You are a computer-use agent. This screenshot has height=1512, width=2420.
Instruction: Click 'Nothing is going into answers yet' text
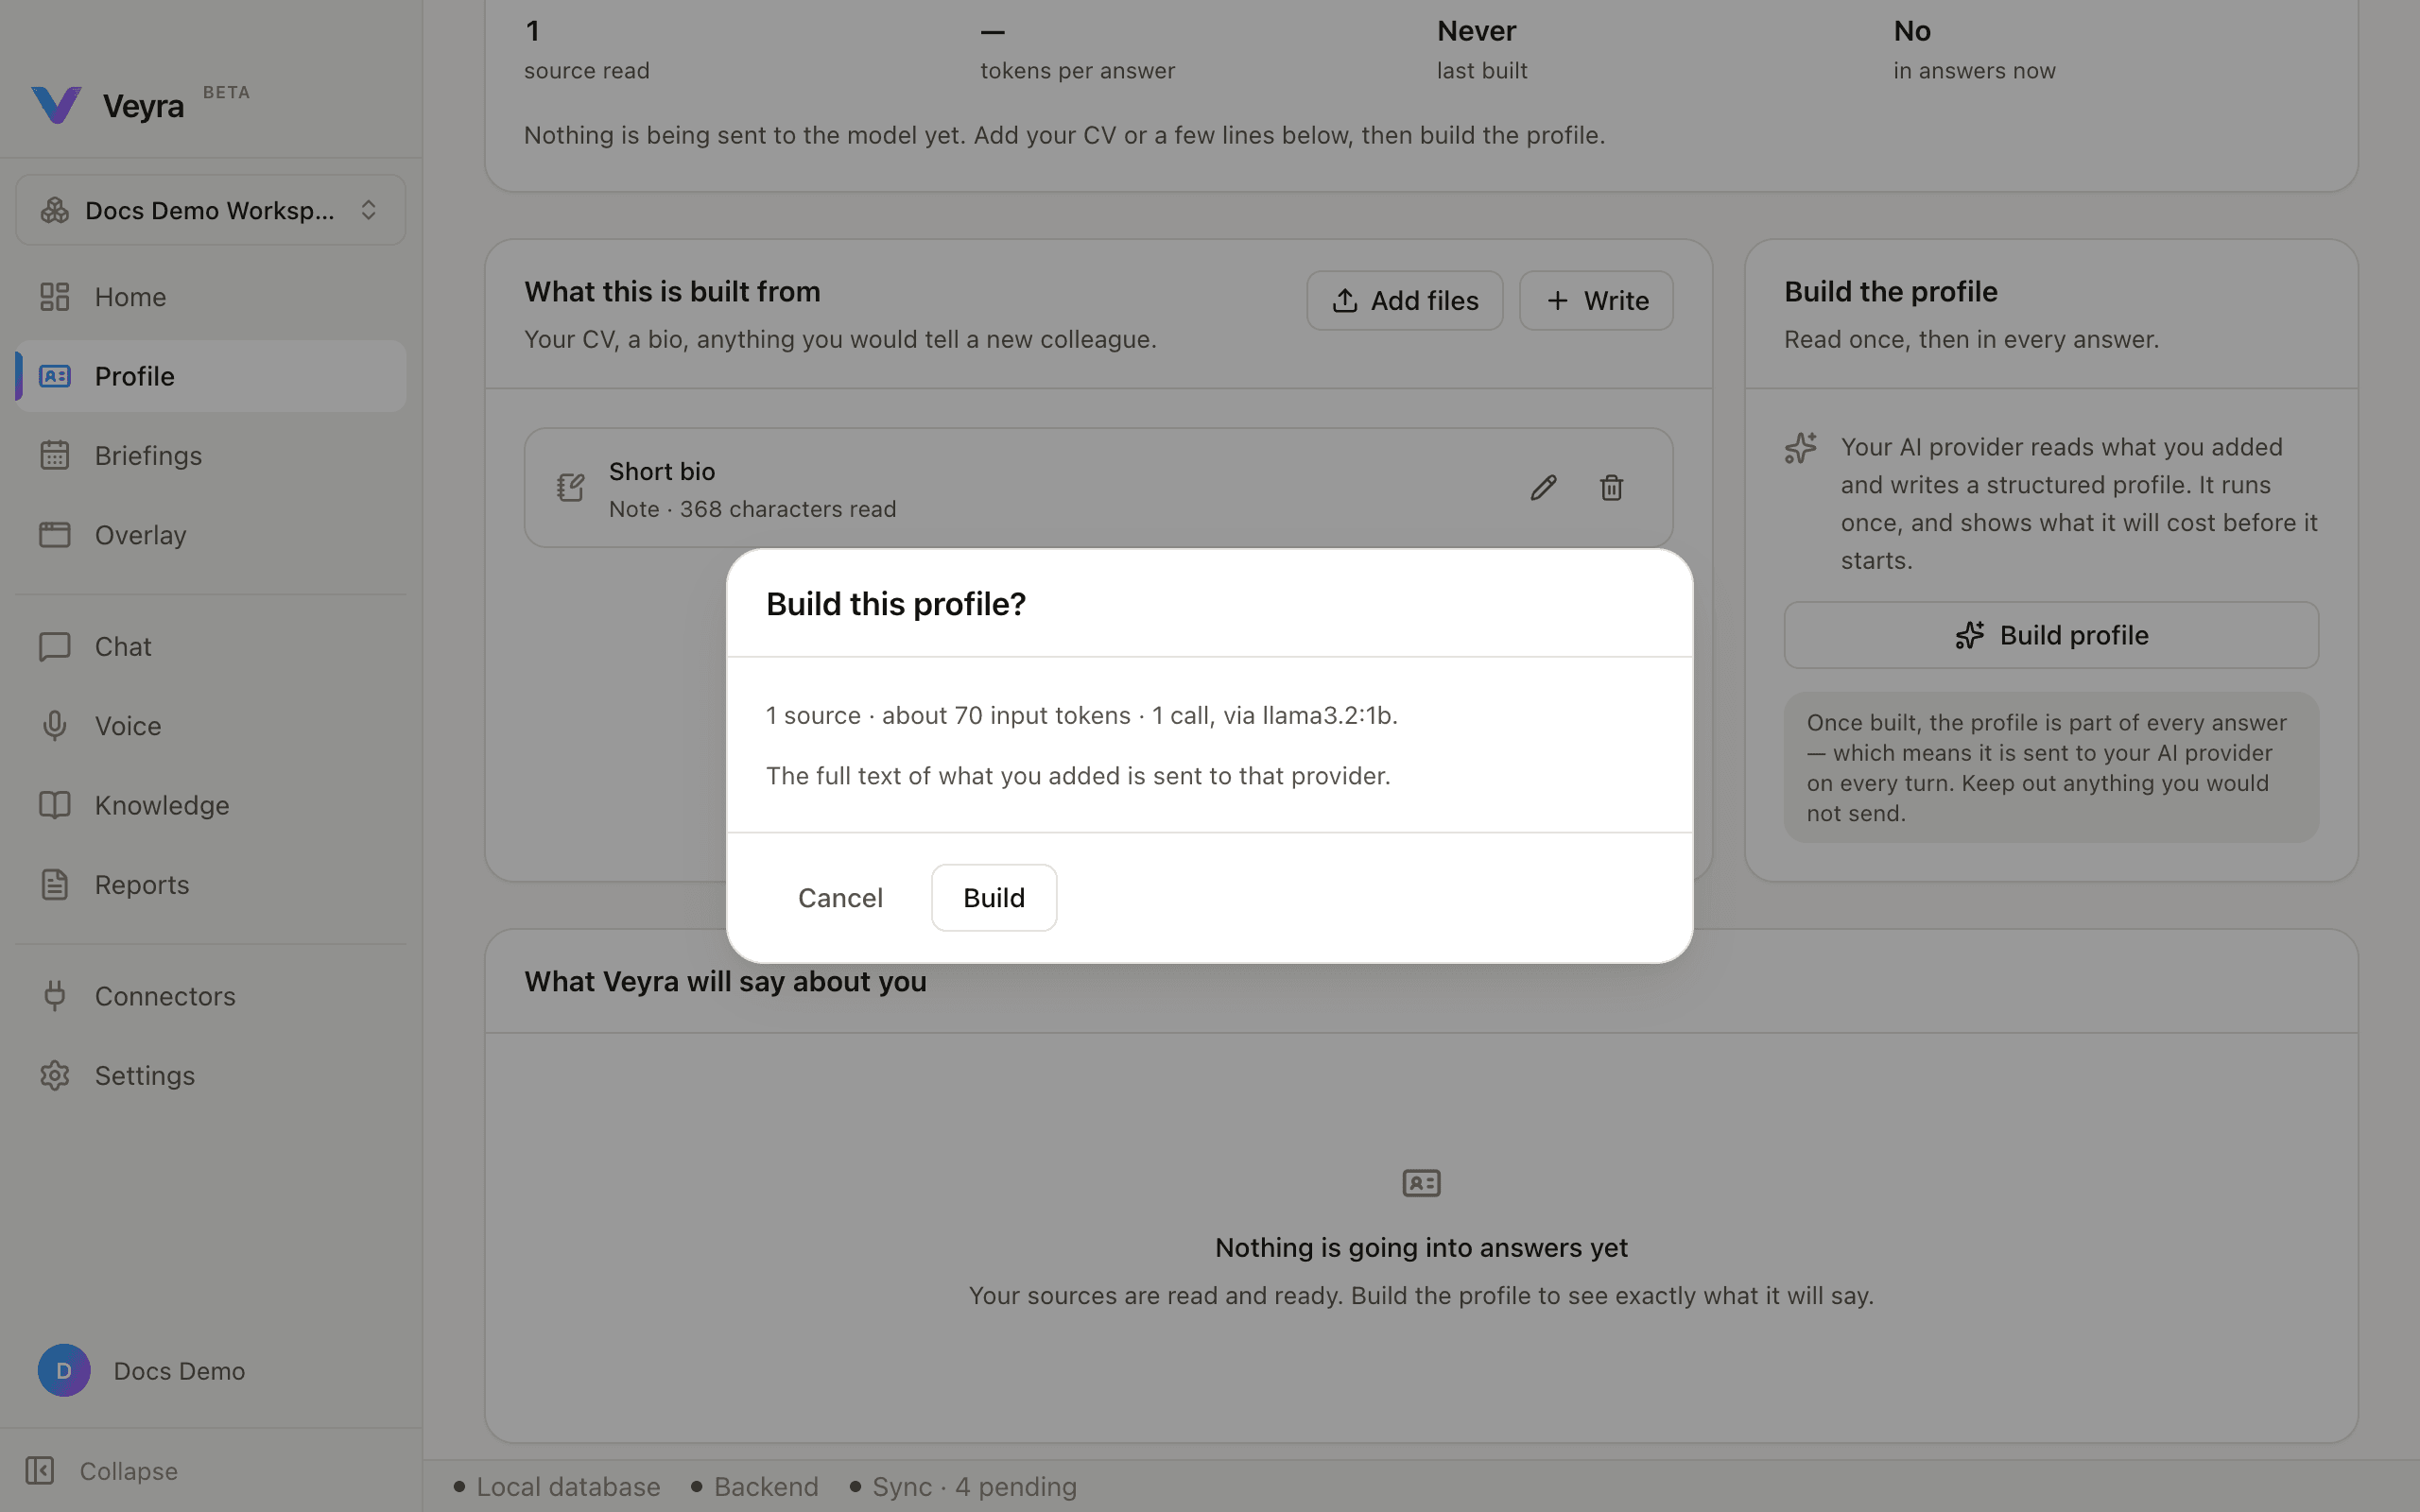pyautogui.click(x=1421, y=1248)
